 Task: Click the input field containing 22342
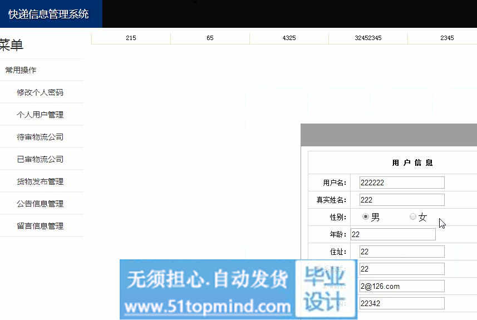pyautogui.click(x=401, y=303)
